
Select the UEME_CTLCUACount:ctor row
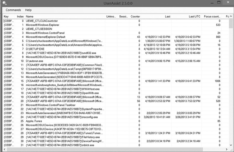116,21
